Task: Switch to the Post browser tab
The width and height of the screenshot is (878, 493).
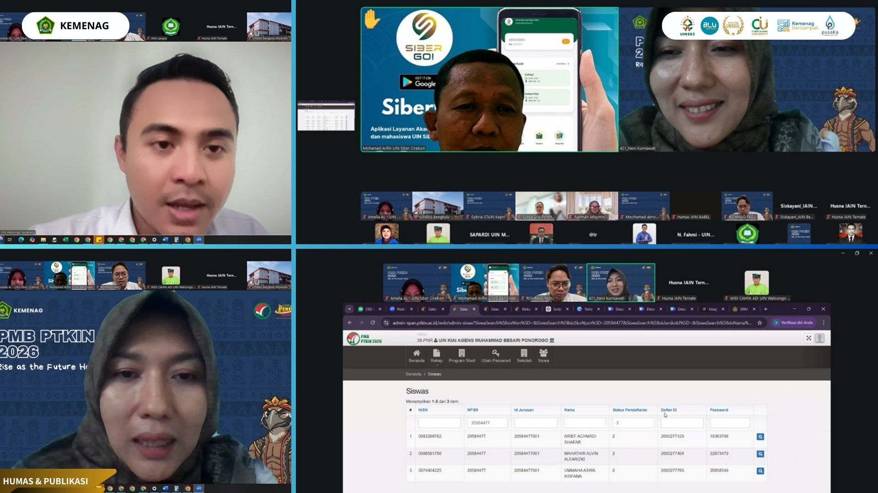Action: 400,309
